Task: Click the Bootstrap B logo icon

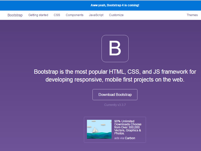Action: click(115, 49)
